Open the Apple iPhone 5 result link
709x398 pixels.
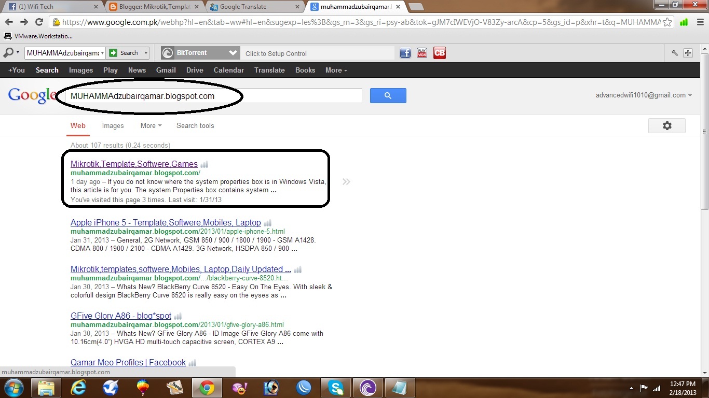tap(166, 223)
